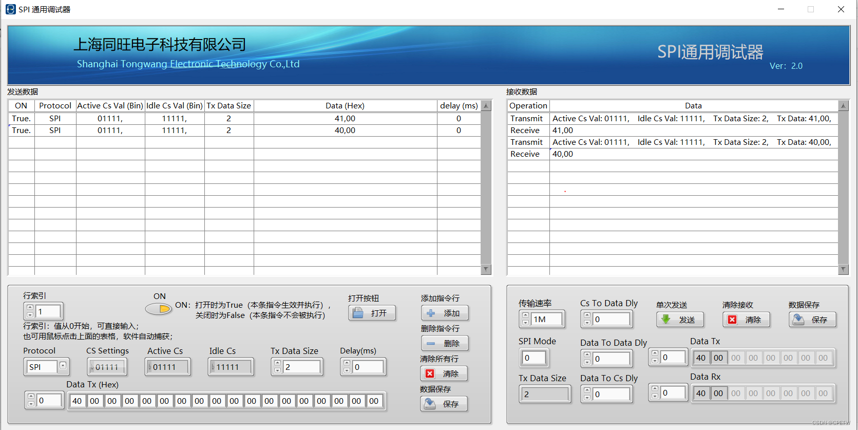Click the plus icon to add a command row
The width and height of the screenshot is (858, 430).
(x=431, y=313)
